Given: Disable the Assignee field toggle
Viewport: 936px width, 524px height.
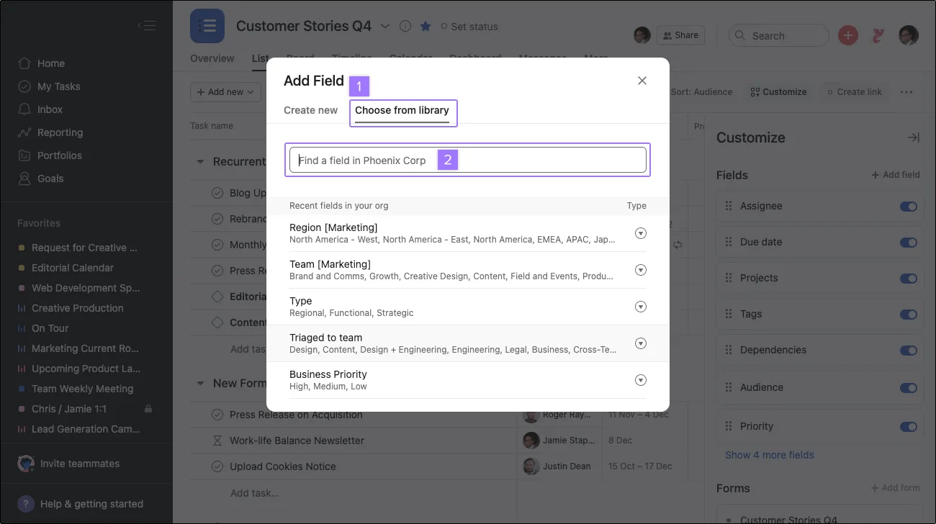Looking at the screenshot, I should pos(909,206).
